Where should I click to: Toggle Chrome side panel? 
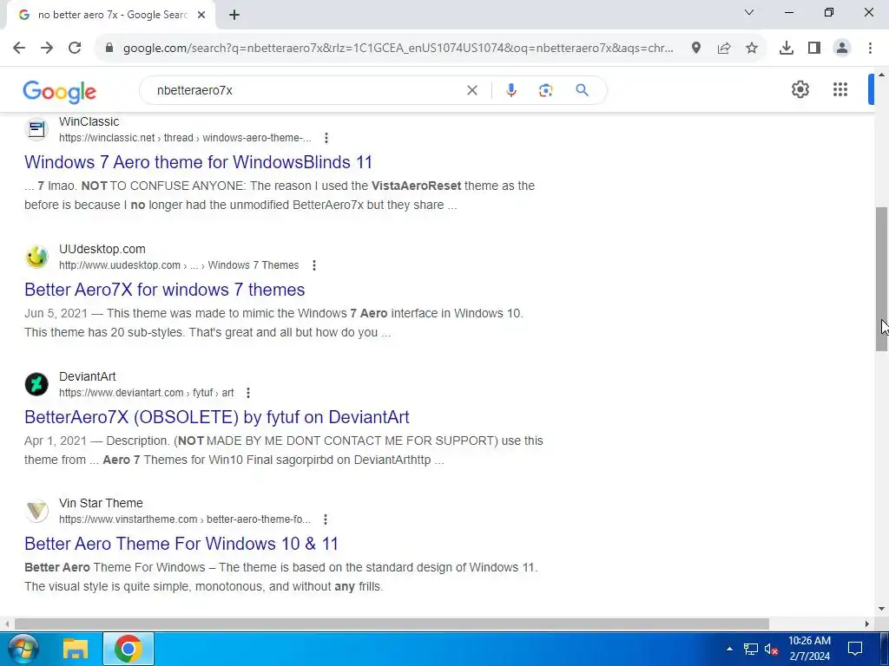coord(814,49)
